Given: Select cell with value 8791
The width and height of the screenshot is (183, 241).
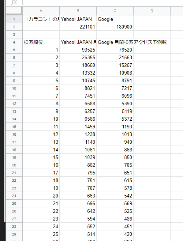Looking at the screenshot, I should 115,81.
